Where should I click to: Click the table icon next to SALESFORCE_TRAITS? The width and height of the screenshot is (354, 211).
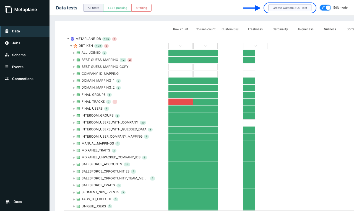tap(78, 185)
